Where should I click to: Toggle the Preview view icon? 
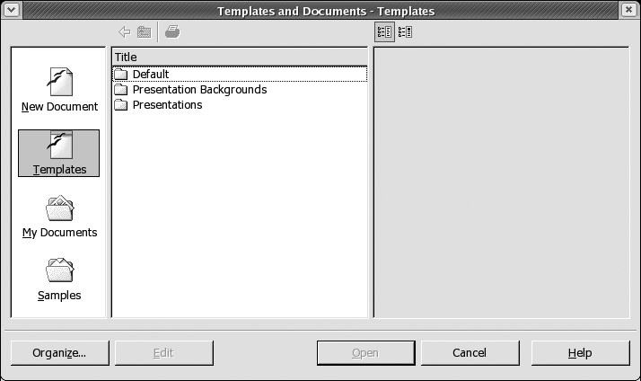coord(405,32)
